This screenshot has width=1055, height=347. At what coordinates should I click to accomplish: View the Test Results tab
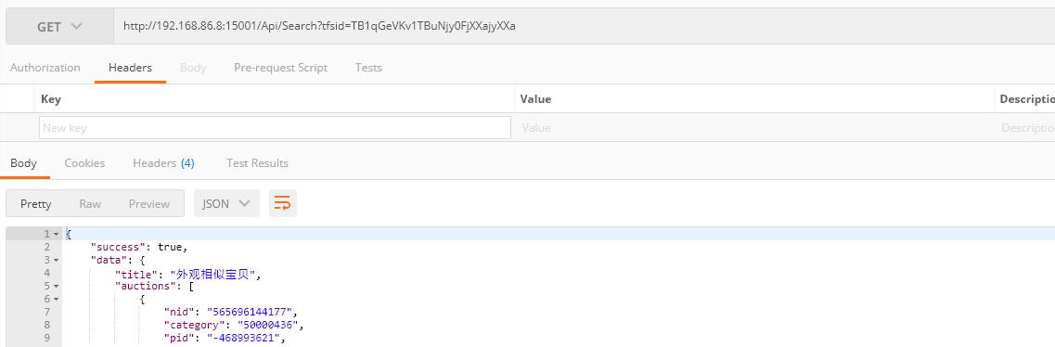(x=257, y=162)
